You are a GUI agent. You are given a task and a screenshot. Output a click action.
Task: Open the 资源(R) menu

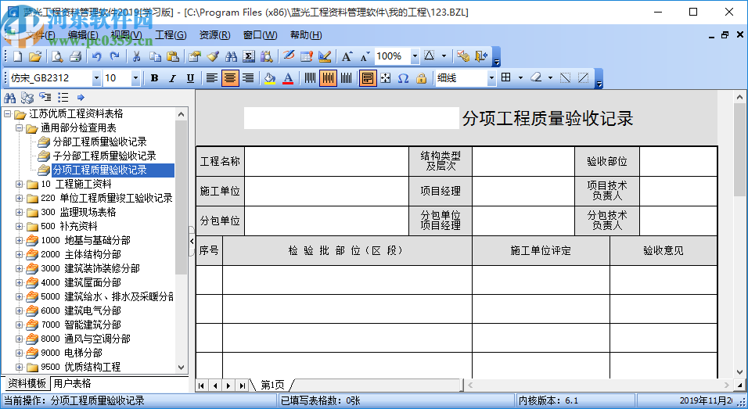click(214, 34)
